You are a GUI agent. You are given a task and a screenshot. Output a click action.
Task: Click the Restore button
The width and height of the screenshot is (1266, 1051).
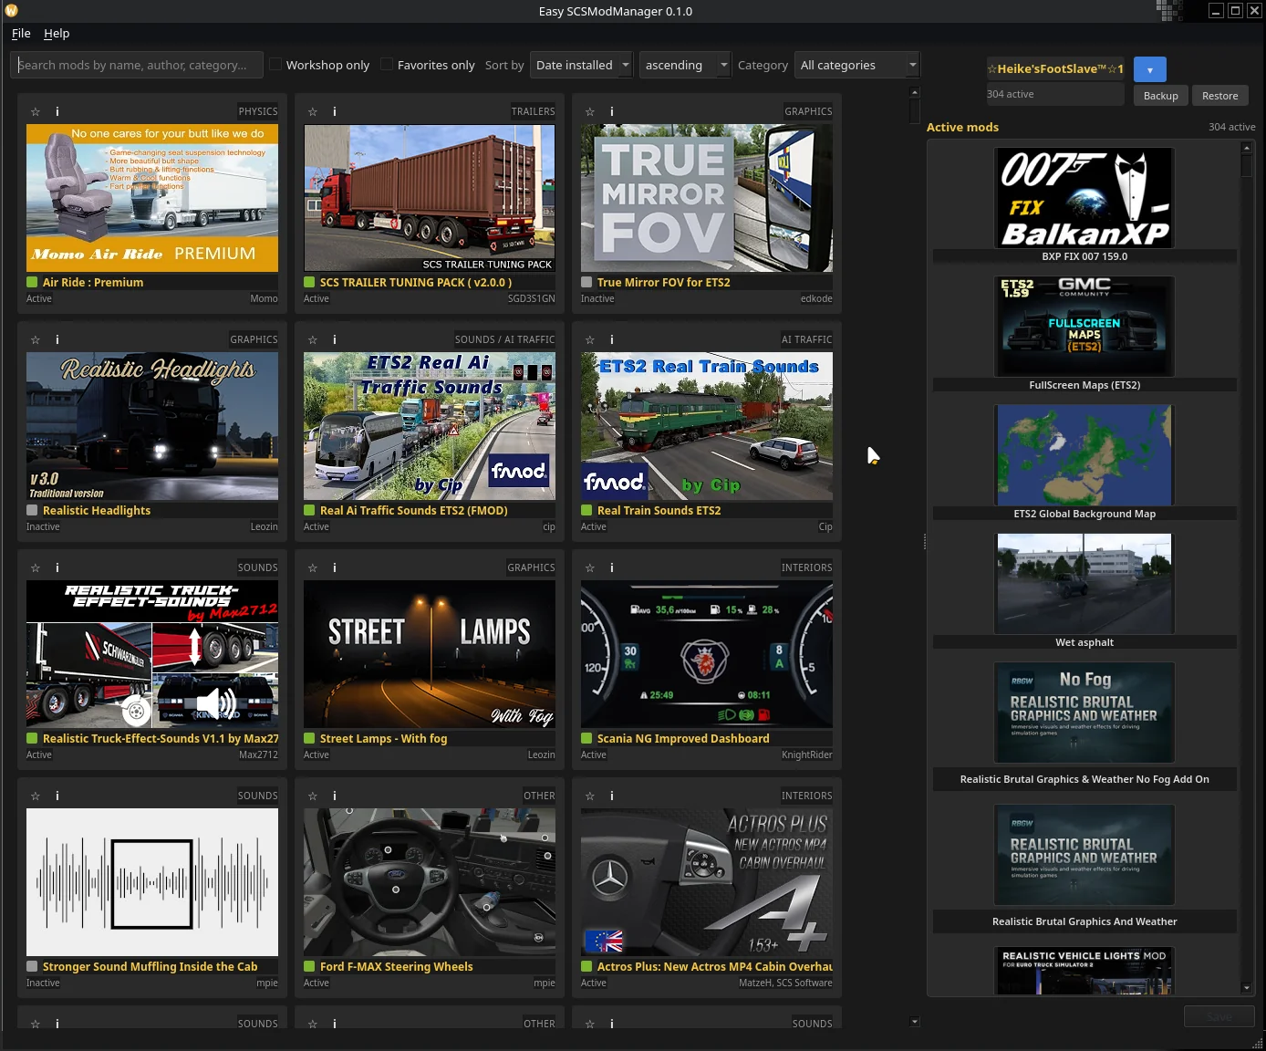[x=1220, y=96]
